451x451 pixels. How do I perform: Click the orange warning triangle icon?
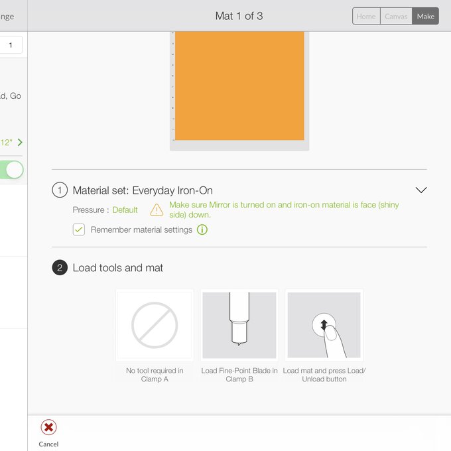click(x=157, y=210)
